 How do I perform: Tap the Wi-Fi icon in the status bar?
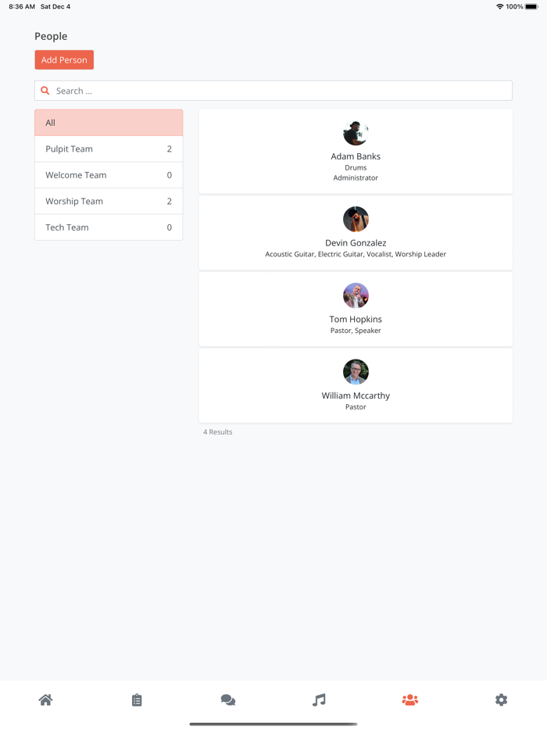coord(499,5)
